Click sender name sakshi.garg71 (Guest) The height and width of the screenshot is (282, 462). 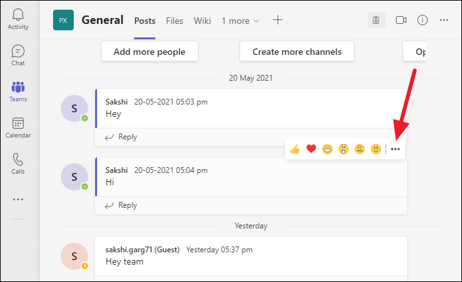(x=142, y=250)
